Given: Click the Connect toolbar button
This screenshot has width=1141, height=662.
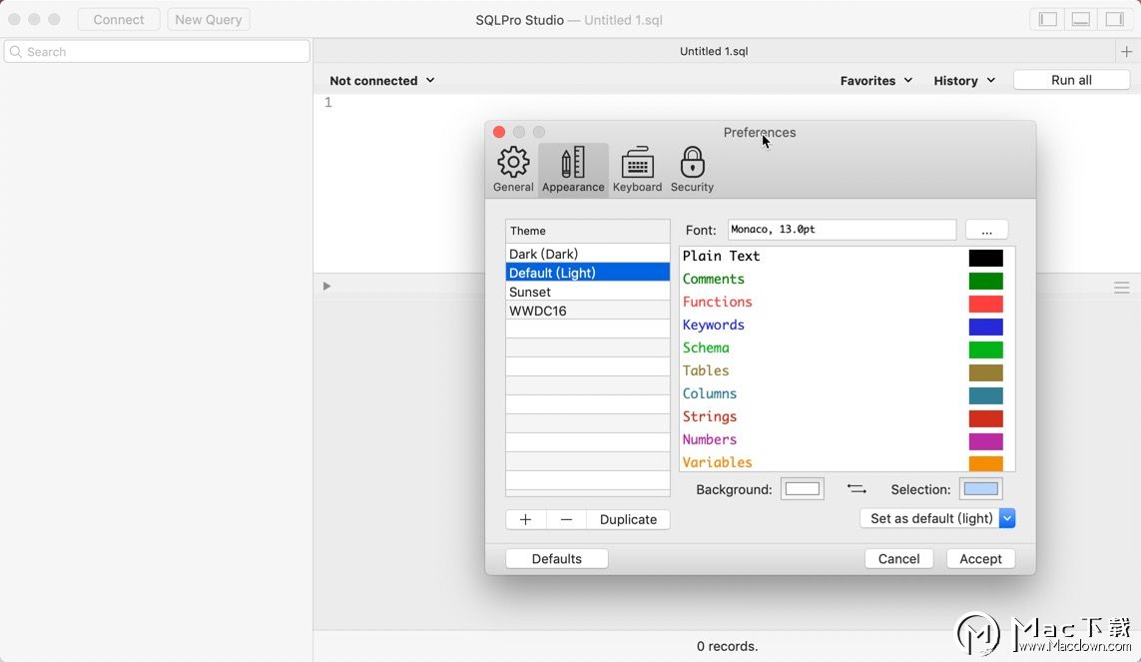Looking at the screenshot, I should 119,20.
